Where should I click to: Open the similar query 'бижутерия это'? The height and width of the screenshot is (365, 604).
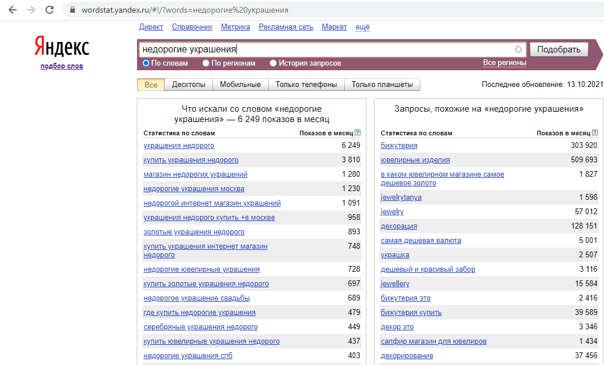click(x=405, y=298)
